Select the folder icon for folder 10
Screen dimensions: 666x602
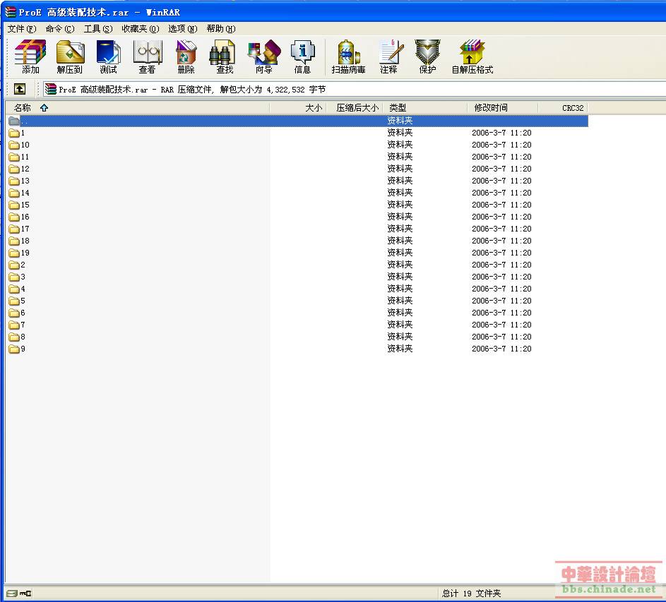tap(14, 145)
